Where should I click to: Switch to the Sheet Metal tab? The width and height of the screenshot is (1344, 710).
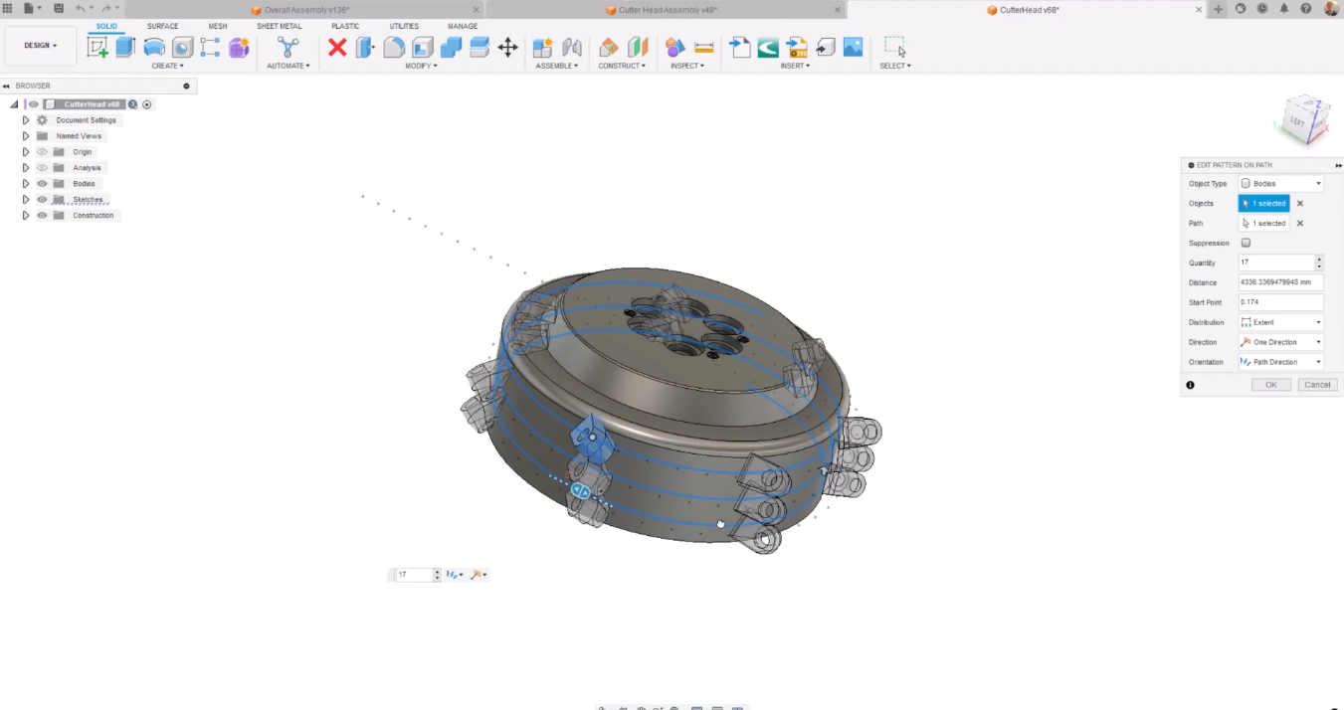pos(279,26)
